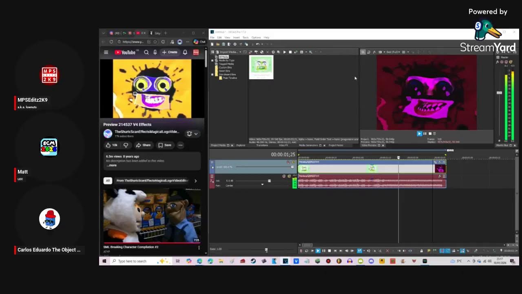Open the Insert menu in VEGAS Pro
Image resolution: width=522 pixels, height=294 pixels.
(236, 38)
